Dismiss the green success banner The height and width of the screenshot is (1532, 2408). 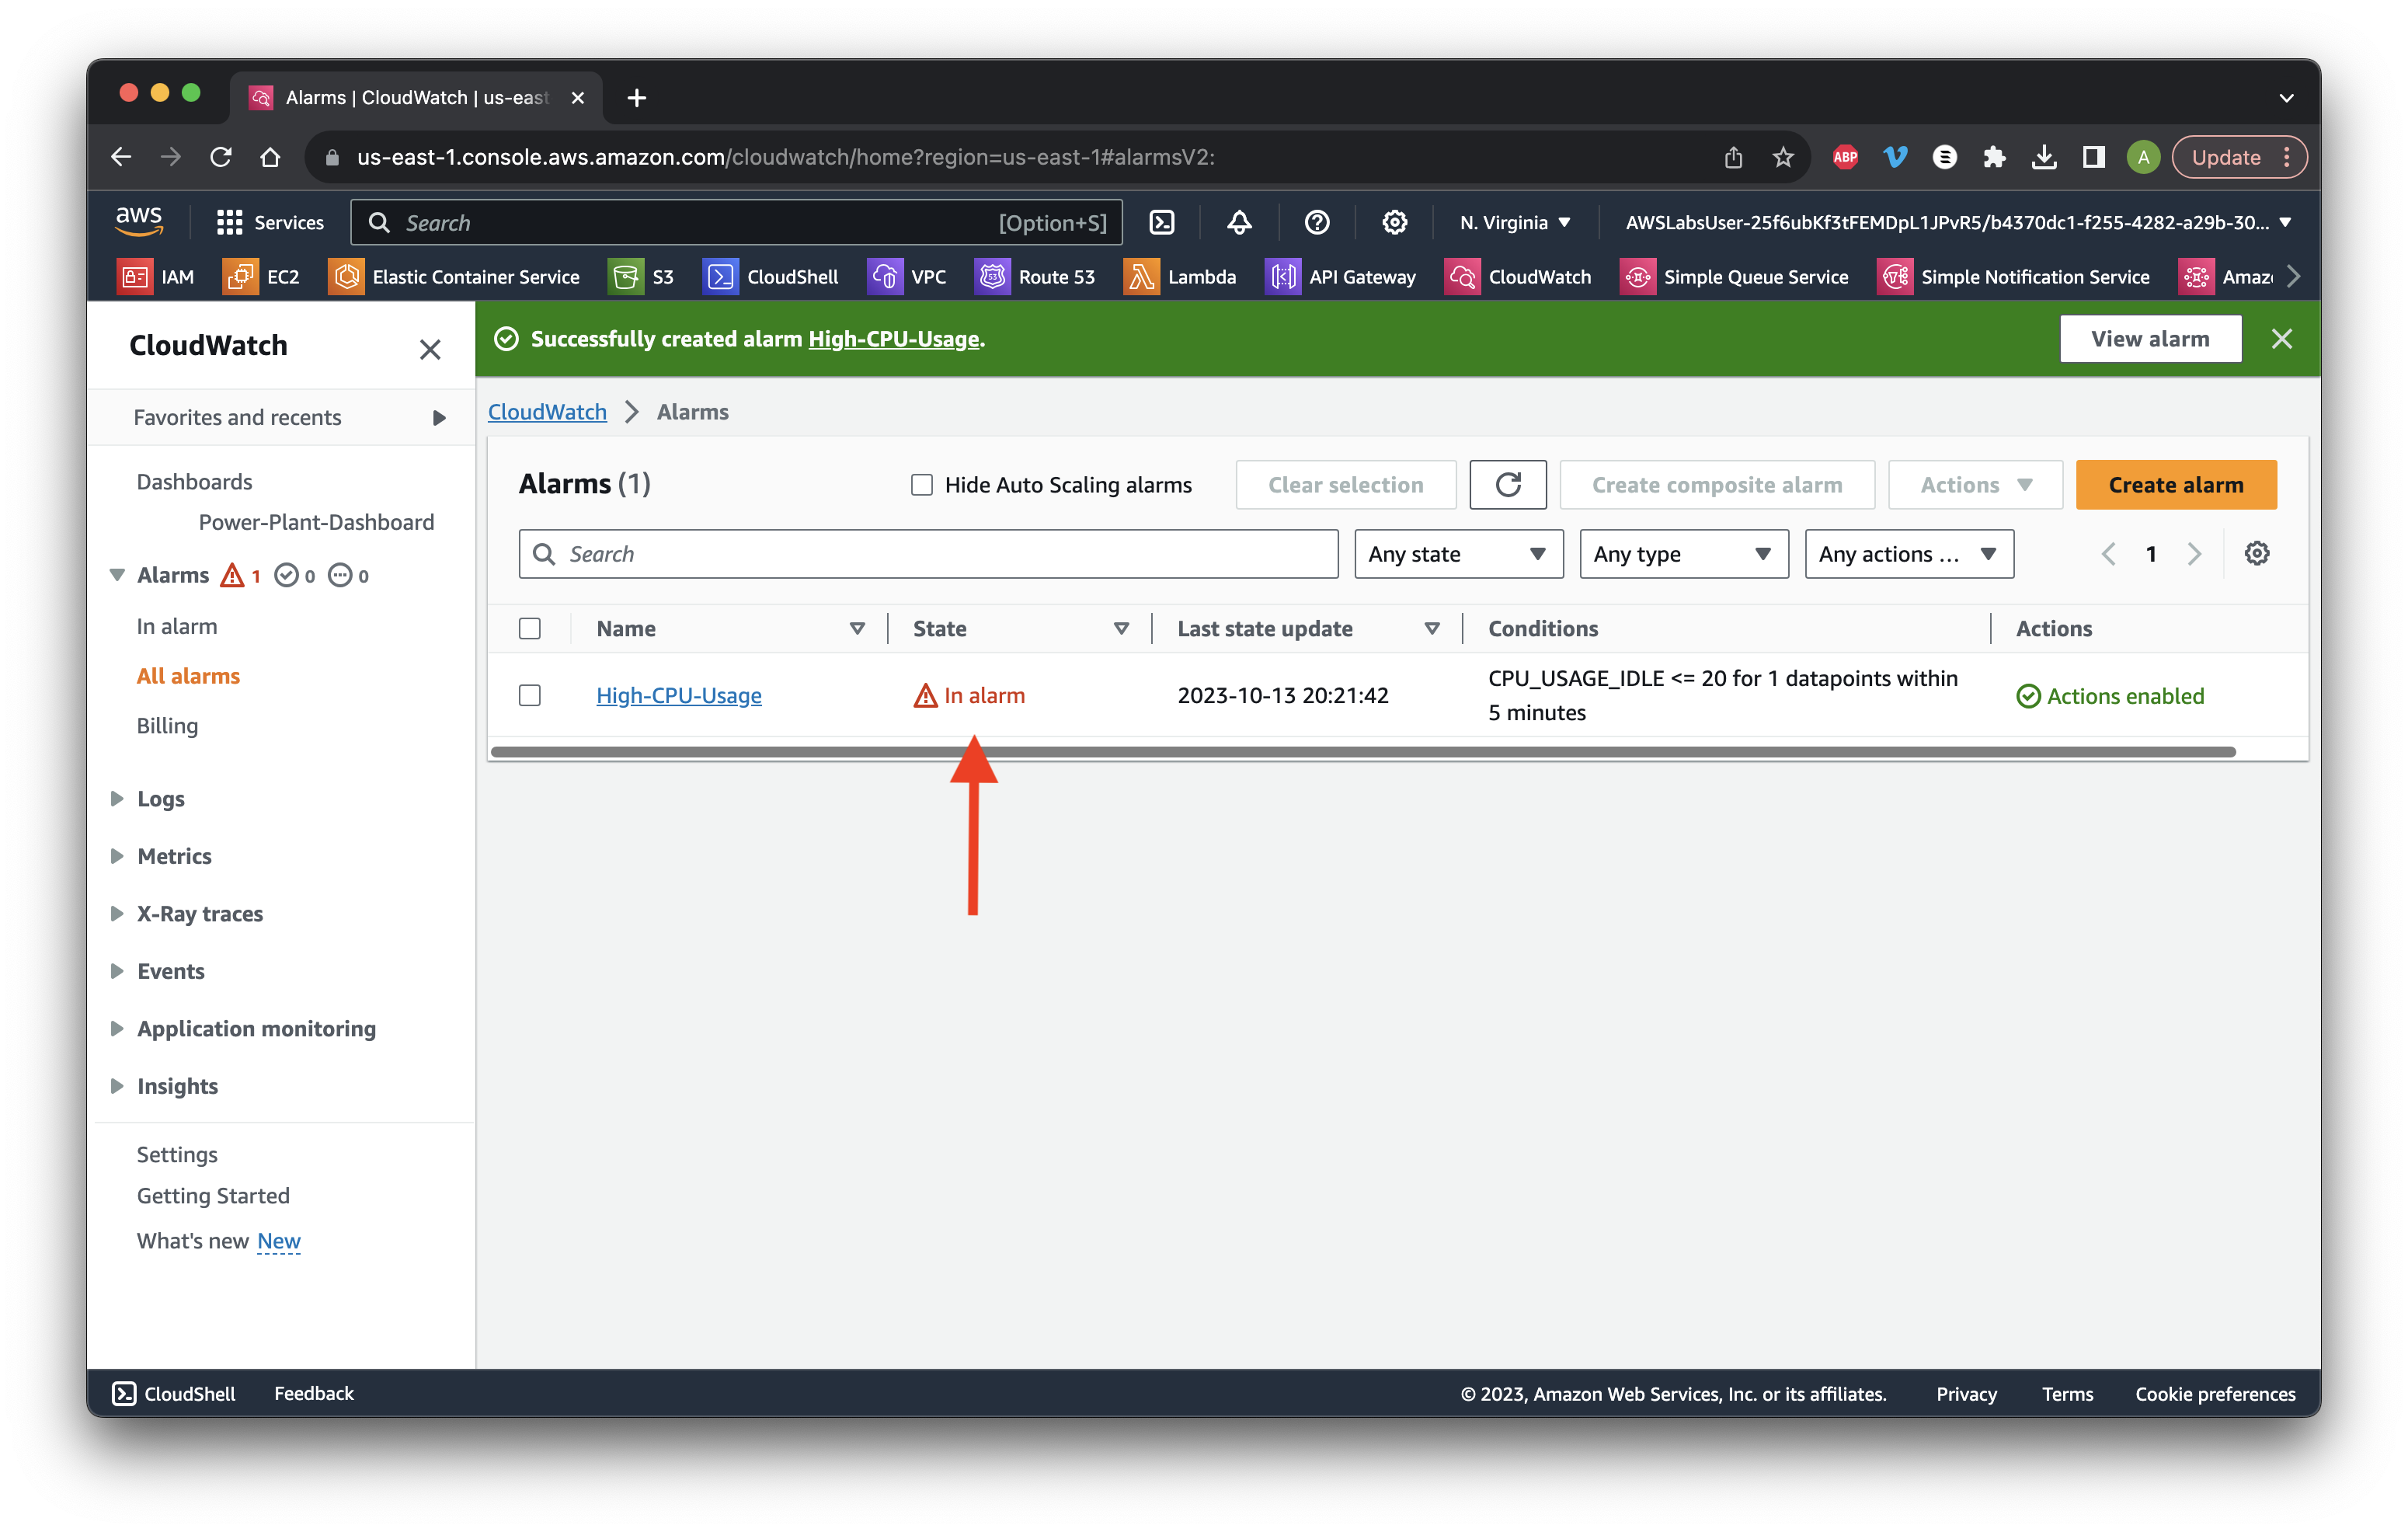pos(2282,339)
